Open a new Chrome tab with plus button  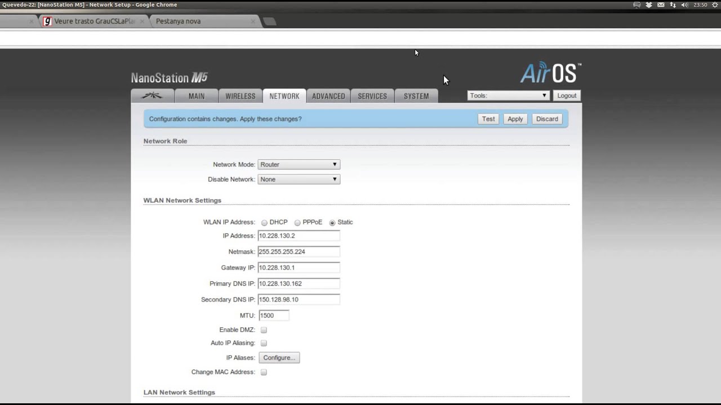pos(270,21)
